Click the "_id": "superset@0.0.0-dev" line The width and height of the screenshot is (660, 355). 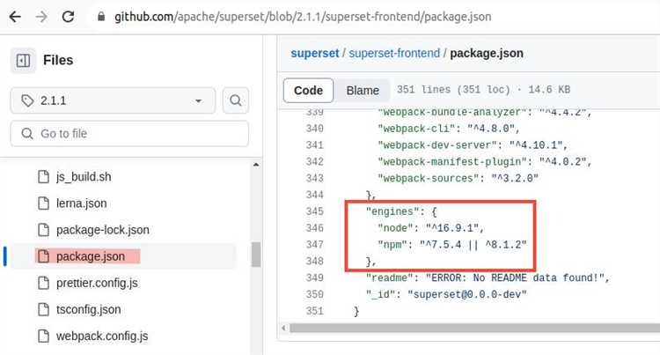click(446, 294)
